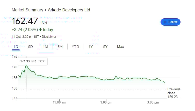Image resolution: width=195 pixels, height=111 pixels.
Task: Click the blue Follow button
Action: coord(170,22)
